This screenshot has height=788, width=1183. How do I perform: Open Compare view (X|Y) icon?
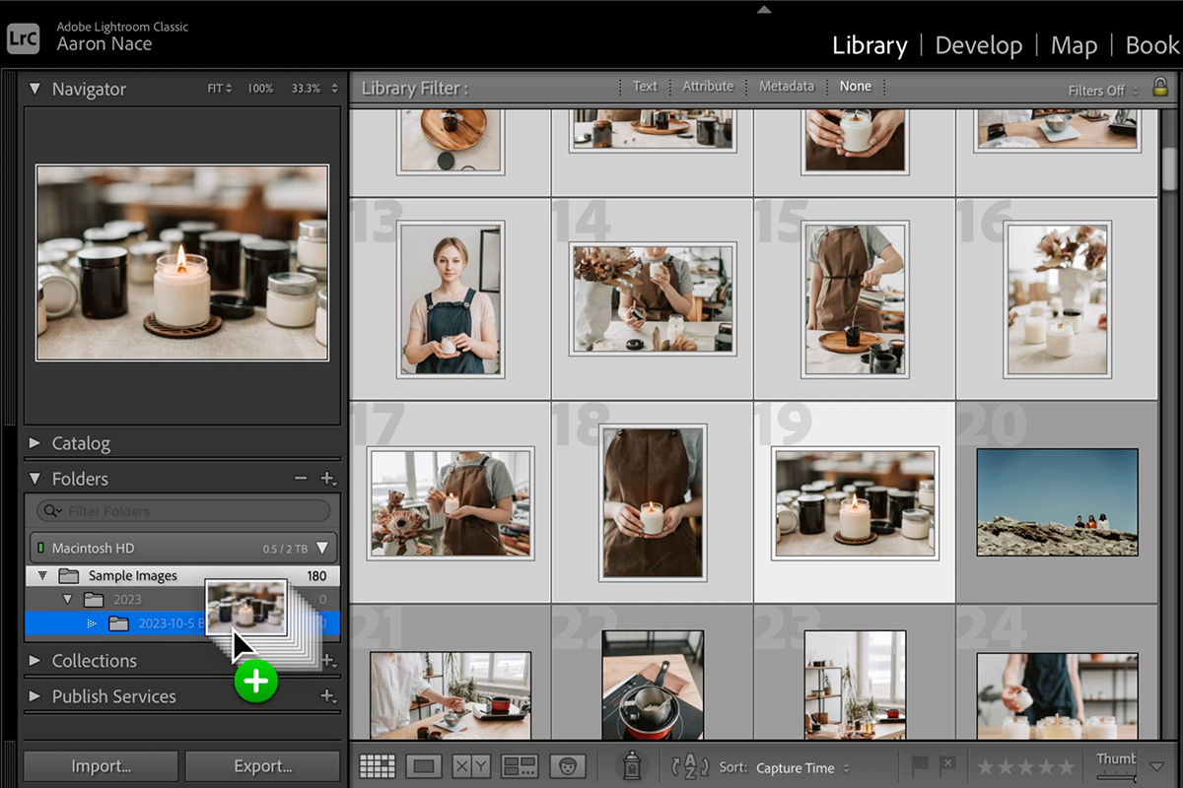(471, 766)
